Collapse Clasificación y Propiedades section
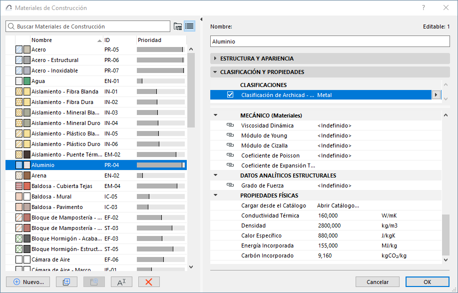Viewport: 458px width, 293px height. pyautogui.click(x=215, y=72)
